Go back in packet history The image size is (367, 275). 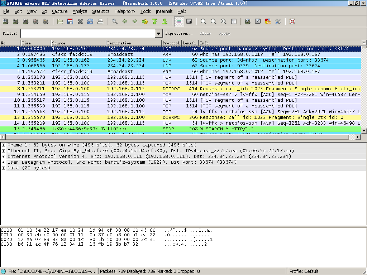(x=125, y=22)
